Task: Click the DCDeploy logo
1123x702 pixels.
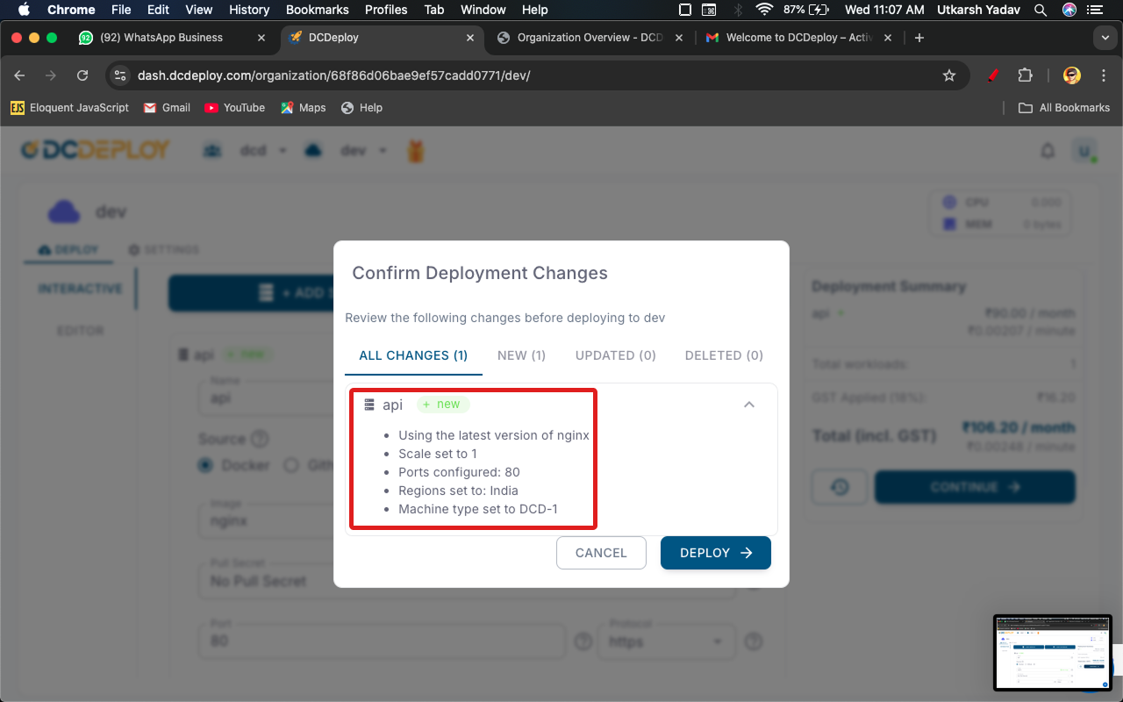Action: tap(96, 150)
